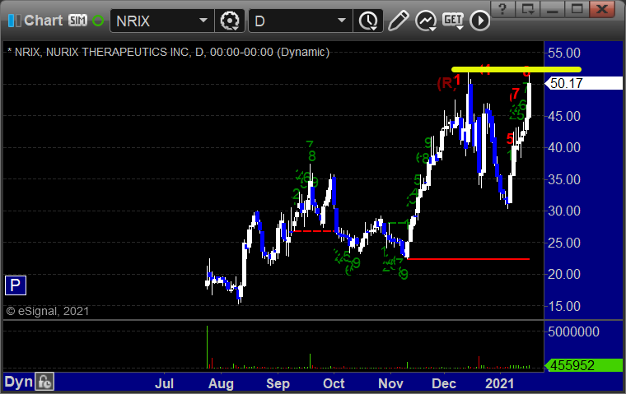Toggle the SIM mode badge

click(77, 21)
